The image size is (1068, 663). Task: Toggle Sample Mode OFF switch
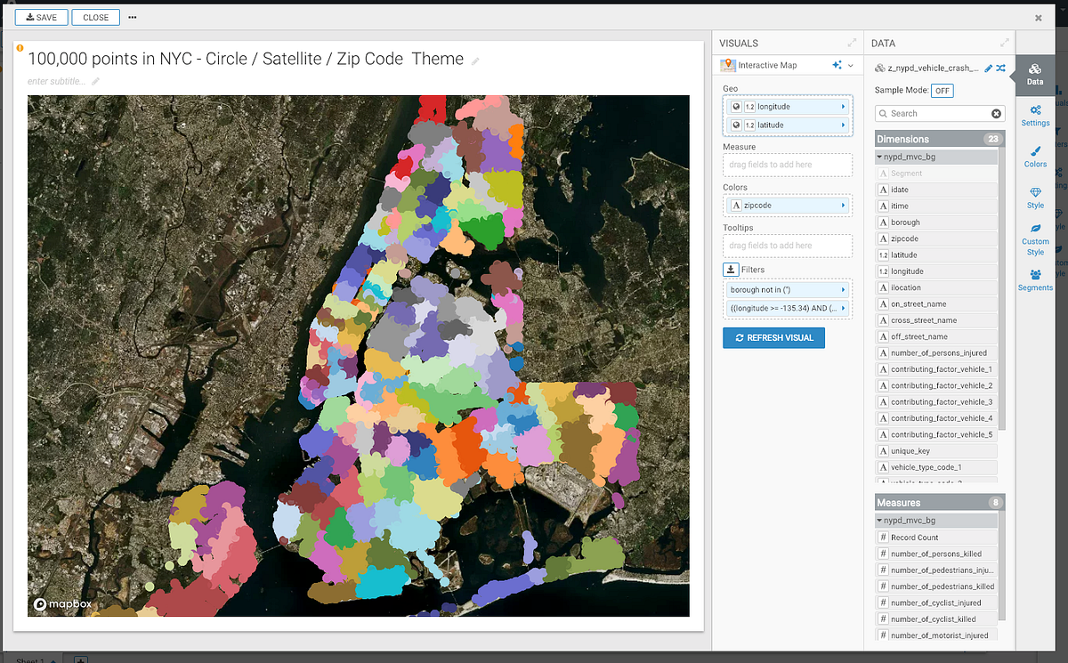[942, 91]
